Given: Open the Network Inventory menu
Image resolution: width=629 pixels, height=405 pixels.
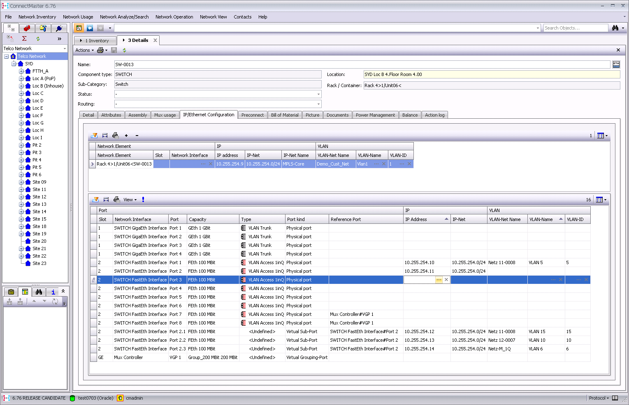Looking at the screenshot, I should 37,17.
